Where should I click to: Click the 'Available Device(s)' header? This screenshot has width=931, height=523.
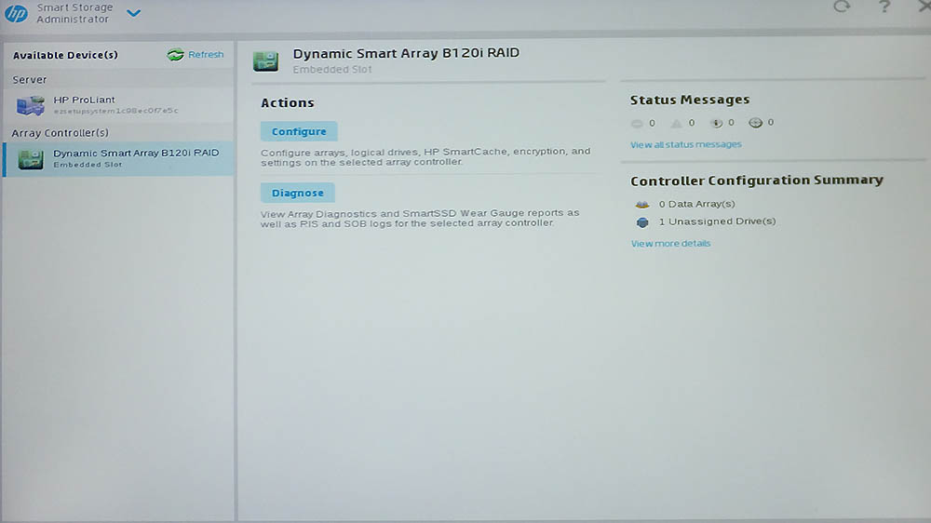[65, 55]
